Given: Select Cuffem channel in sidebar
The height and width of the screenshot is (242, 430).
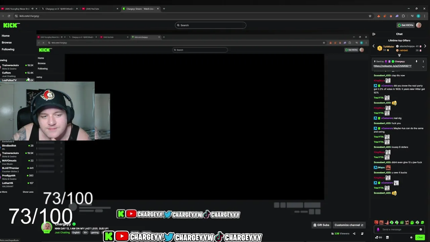Looking at the screenshot, I should tap(17, 74).
